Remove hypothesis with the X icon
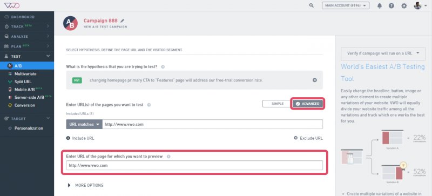The height and width of the screenshot is (196, 432). tap(315, 80)
